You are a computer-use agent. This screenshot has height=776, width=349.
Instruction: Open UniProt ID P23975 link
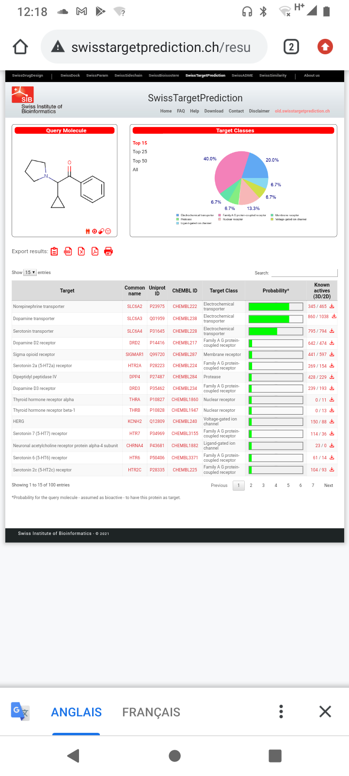157,307
